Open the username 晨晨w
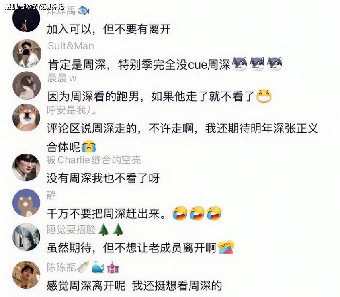The width and height of the screenshot is (340, 297). (x=62, y=78)
